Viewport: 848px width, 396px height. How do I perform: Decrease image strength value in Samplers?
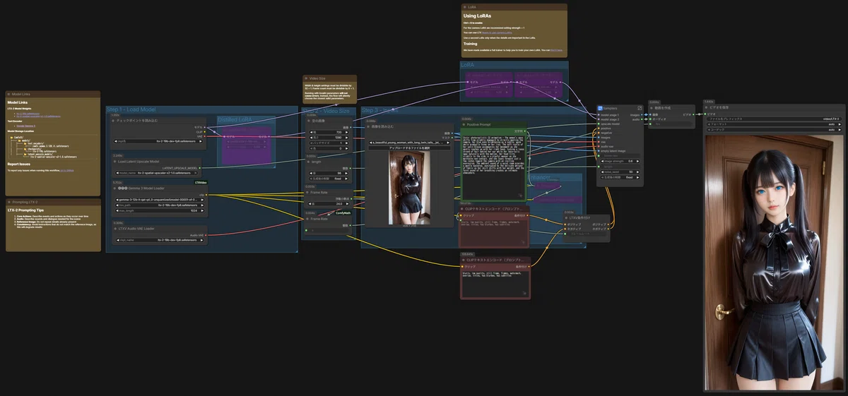tap(601, 161)
